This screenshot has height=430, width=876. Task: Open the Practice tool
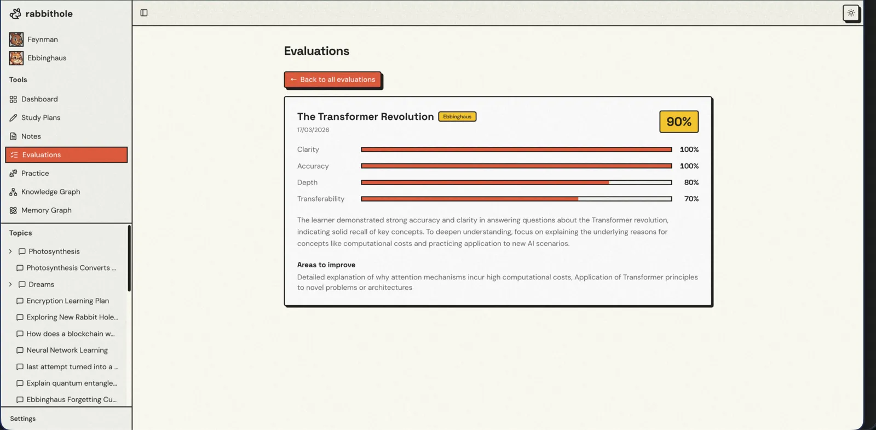[66, 173]
